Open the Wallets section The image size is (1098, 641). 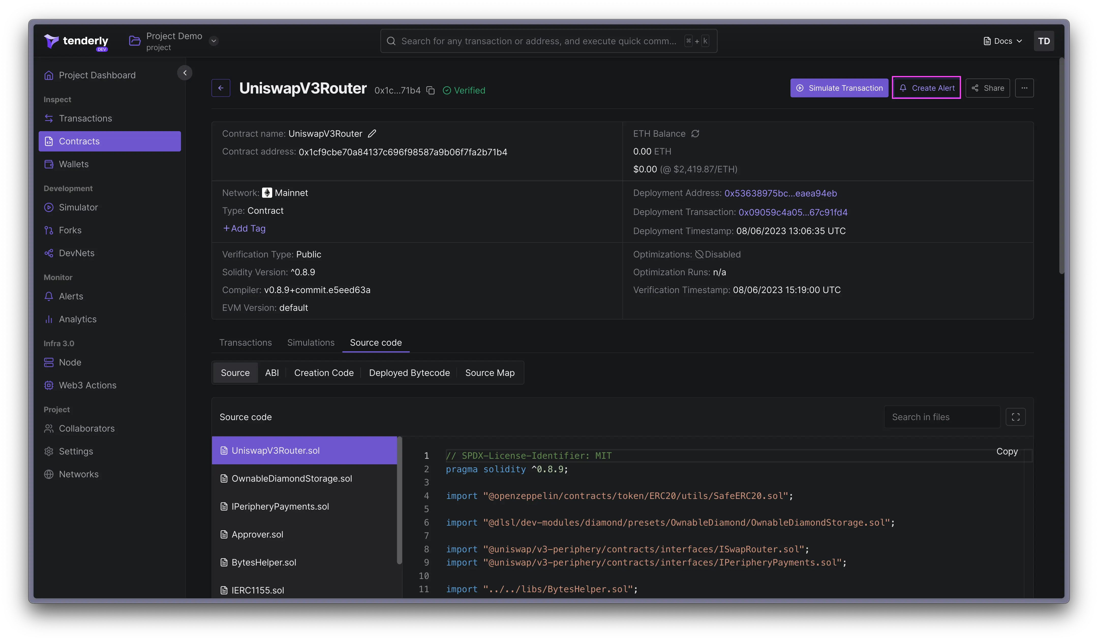tap(110, 164)
